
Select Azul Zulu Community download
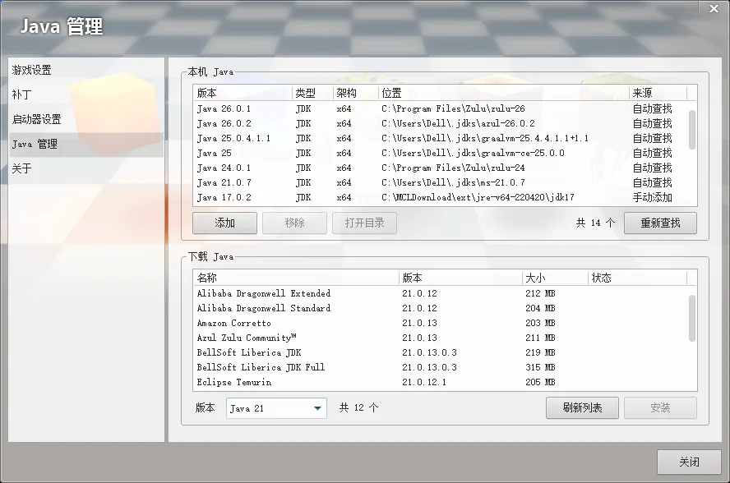(x=441, y=338)
